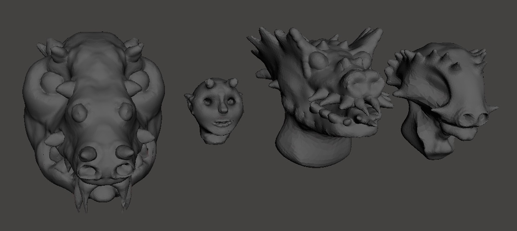This screenshot has width=517, height=231.
Task: Select the small human-like head with horns
Action: coord(214,111)
